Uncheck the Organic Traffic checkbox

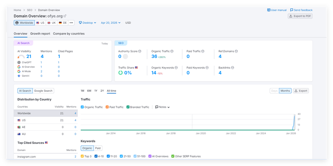click(82, 107)
